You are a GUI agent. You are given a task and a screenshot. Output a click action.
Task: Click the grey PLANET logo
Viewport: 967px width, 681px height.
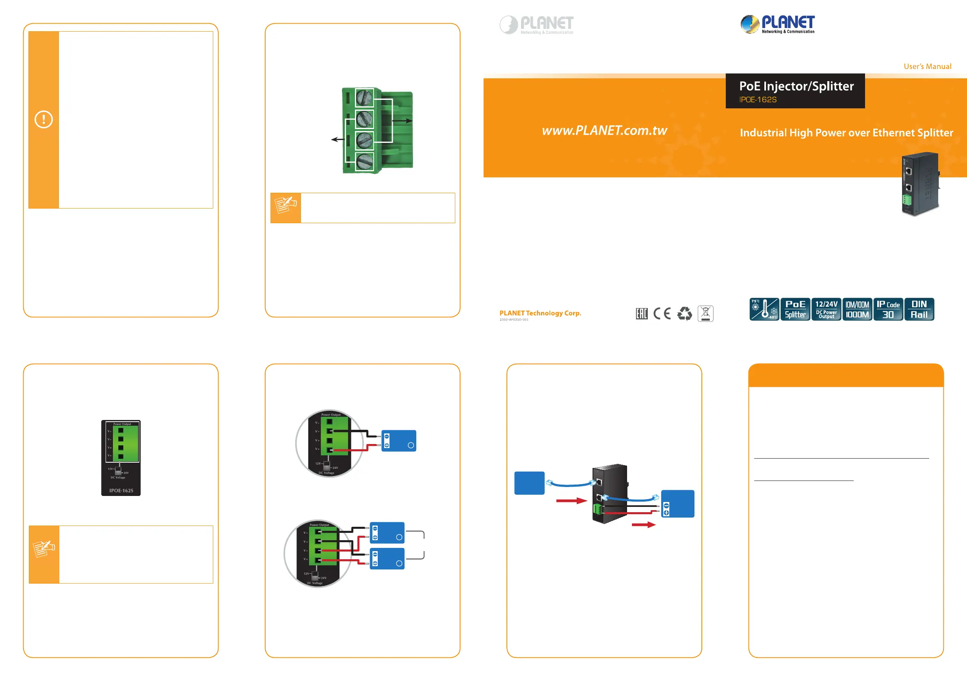(x=536, y=25)
